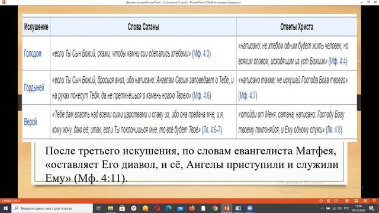Follow the (Лк. 4:8) reference link
The height and width of the screenshot is (213, 379).
pos(334,130)
